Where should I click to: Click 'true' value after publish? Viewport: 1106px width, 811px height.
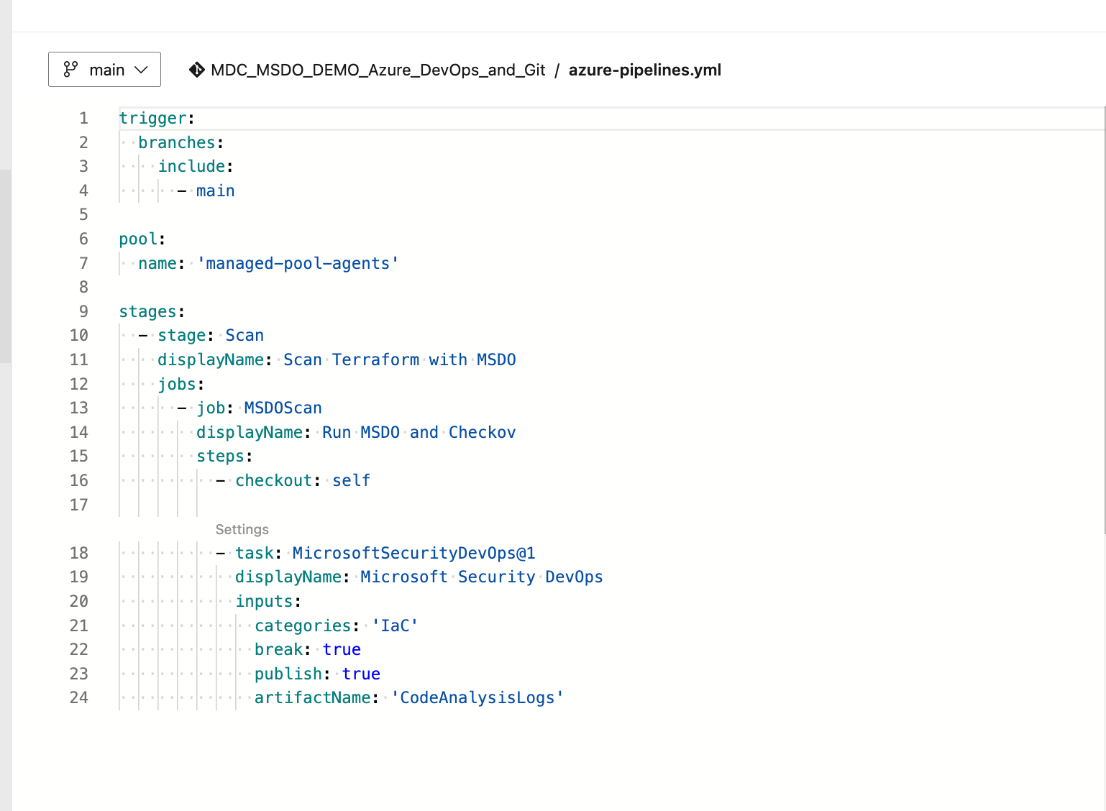coord(361,674)
